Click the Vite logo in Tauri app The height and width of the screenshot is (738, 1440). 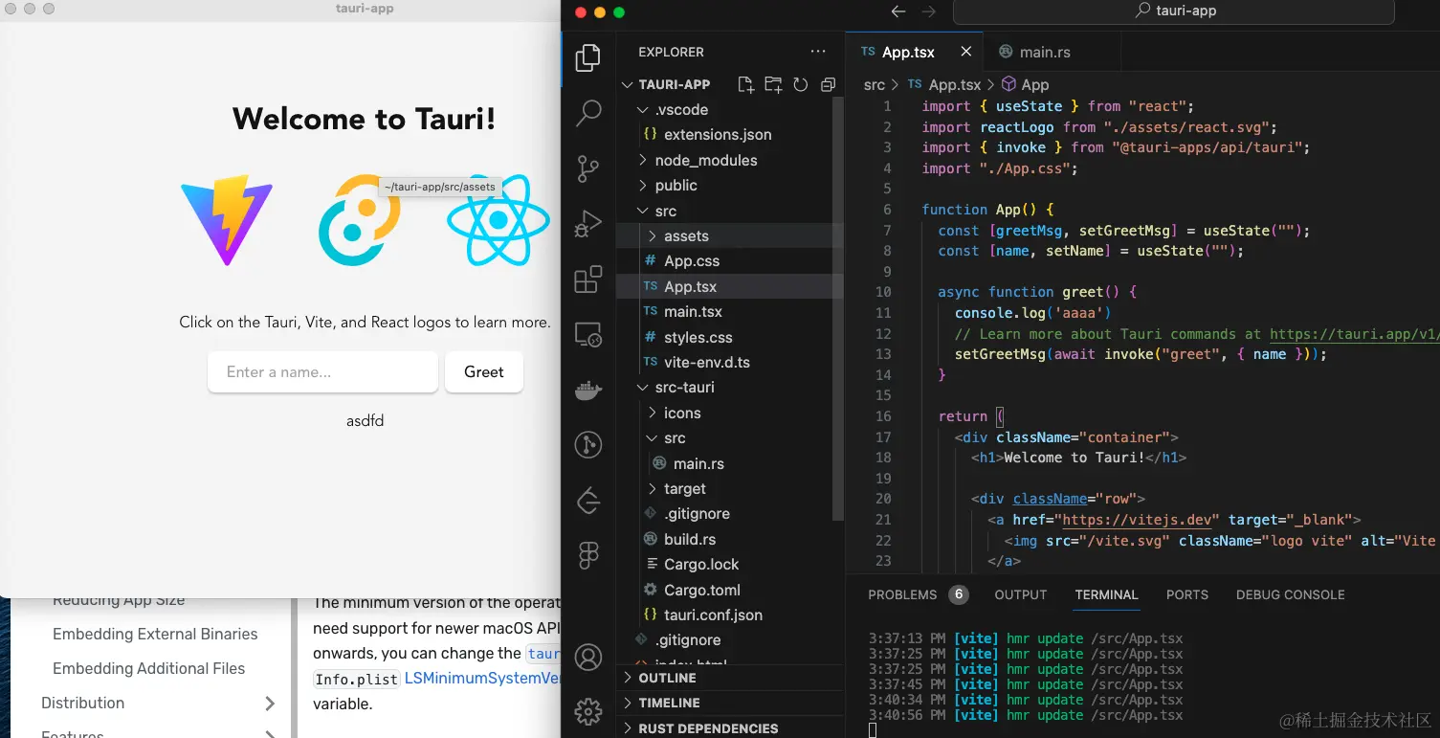(x=227, y=219)
